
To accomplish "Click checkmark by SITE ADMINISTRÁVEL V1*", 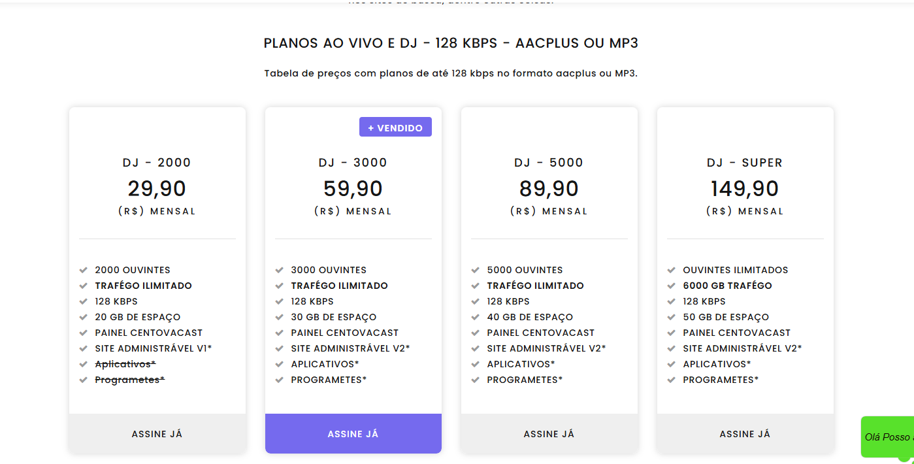I will click(84, 348).
